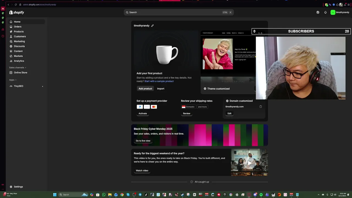Image resolution: width=352 pixels, height=198 pixels.
Task: Click the Shopify search field
Action: [179, 12]
